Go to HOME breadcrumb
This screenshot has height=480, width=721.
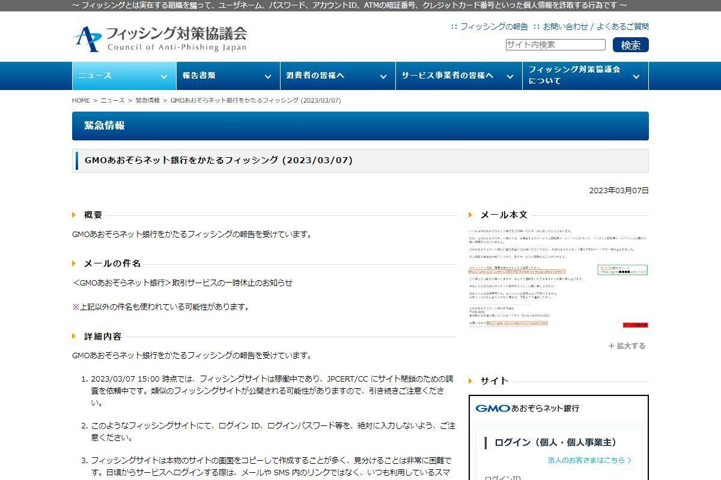tap(81, 101)
